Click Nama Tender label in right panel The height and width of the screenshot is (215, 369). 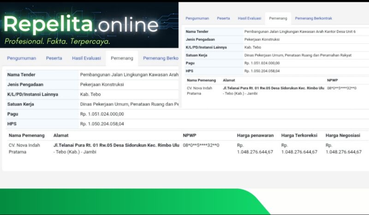[x=197, y=31]
